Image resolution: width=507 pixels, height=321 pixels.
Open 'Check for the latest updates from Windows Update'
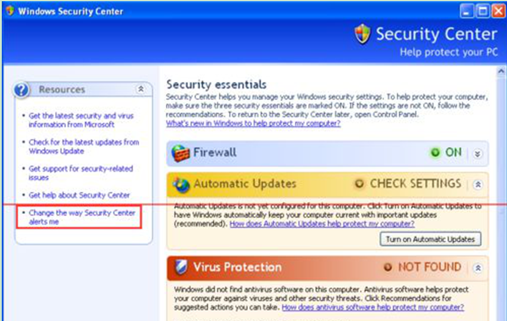(x=84, y=146)
